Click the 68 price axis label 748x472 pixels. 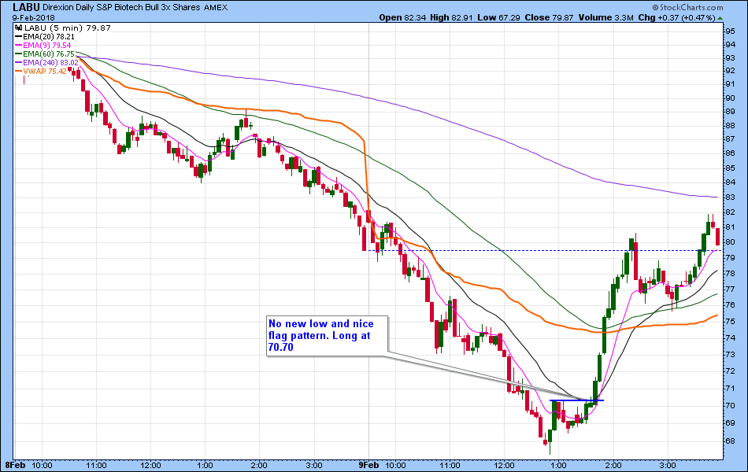(730, 441)
